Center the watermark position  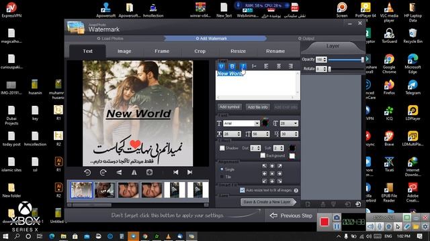coord(272,173)
